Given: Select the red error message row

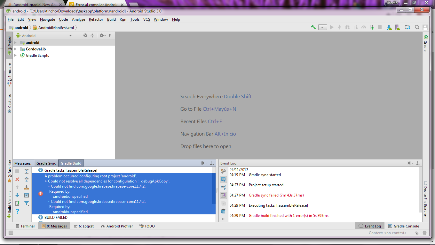Looking at the screenshot, I should pos(123,194).
